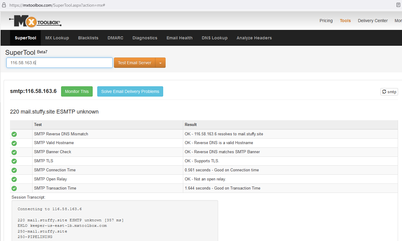Screen dimensions: 402x241
Task: Open the Pricing link
Action: 326,21
